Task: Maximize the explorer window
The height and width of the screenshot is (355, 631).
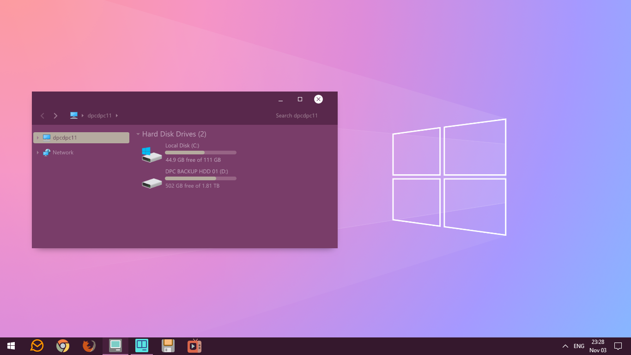Action: pyautogui.click(x=300, y=99)
